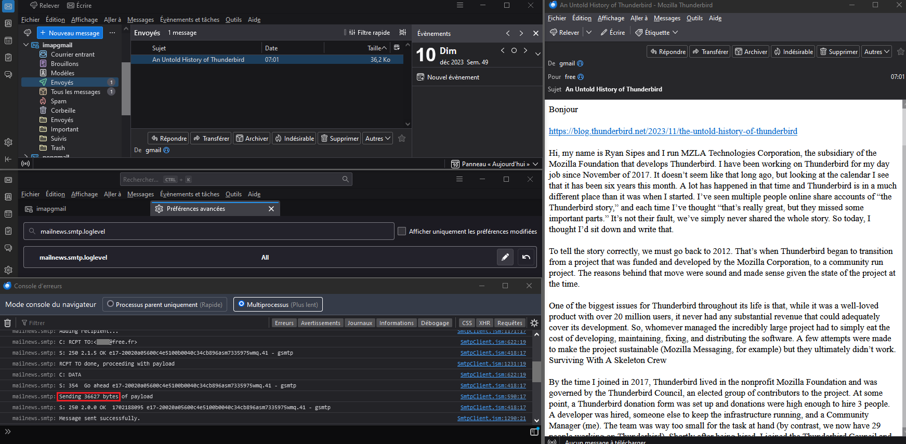The image size is (906, 444).
Task: Switch to the imapgmail tab
Action: [51, 209]
